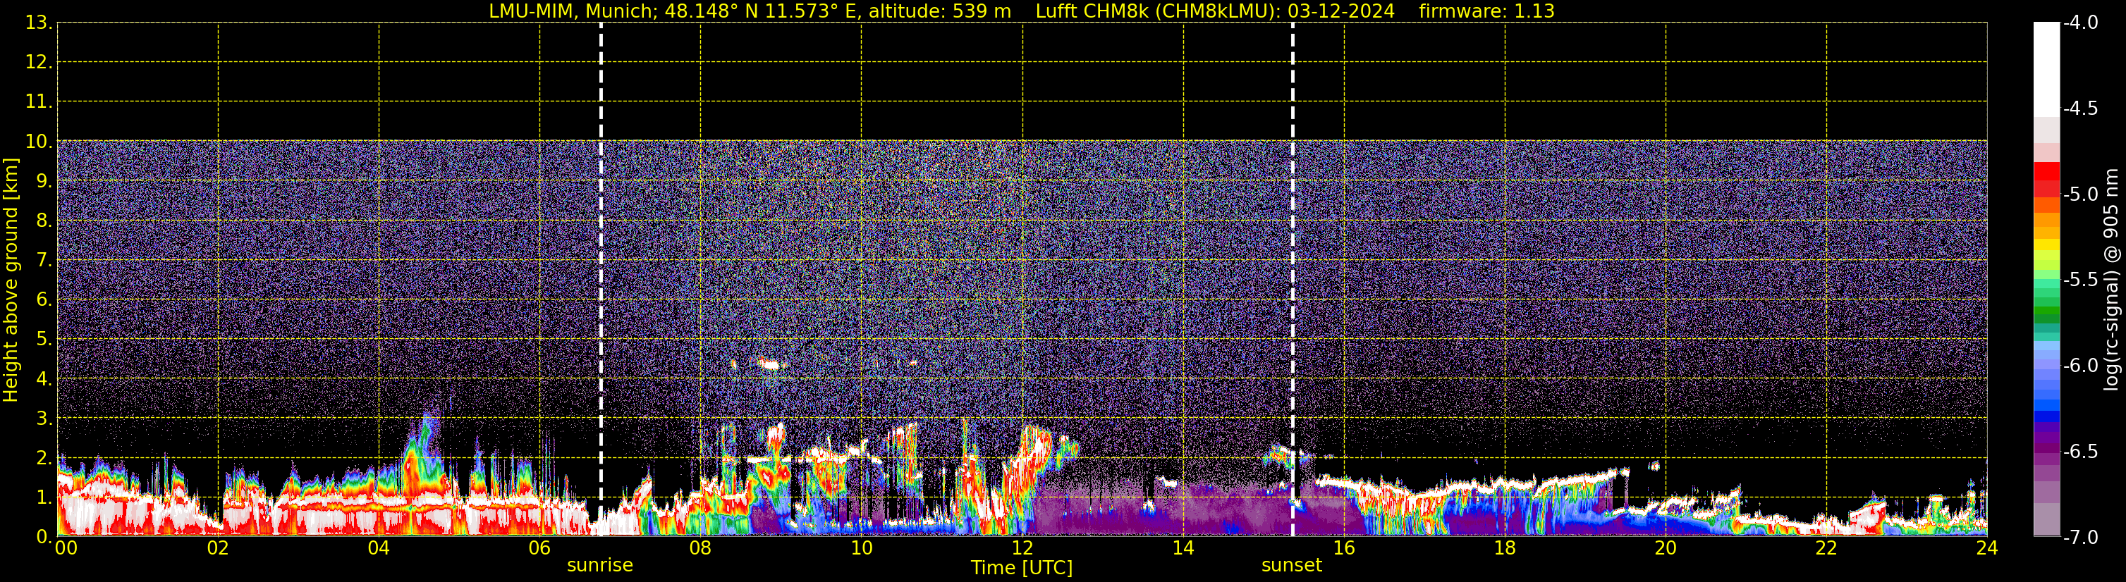Click the '04' time axis tick label
Viewport: 2126px width, 582px height.
click(x=379, y=549)
